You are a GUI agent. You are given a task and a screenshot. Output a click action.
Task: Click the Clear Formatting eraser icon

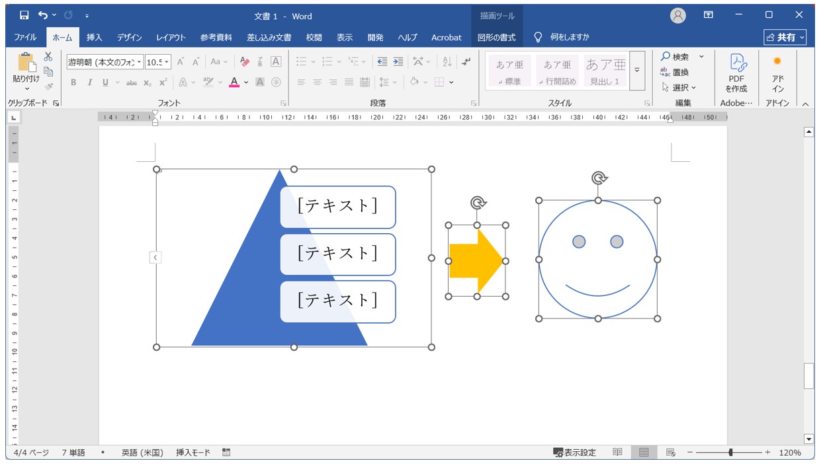click(x=245, y=62)
